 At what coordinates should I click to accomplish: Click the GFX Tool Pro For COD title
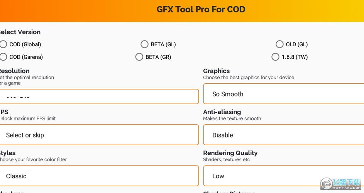click(x=201, y=9)
